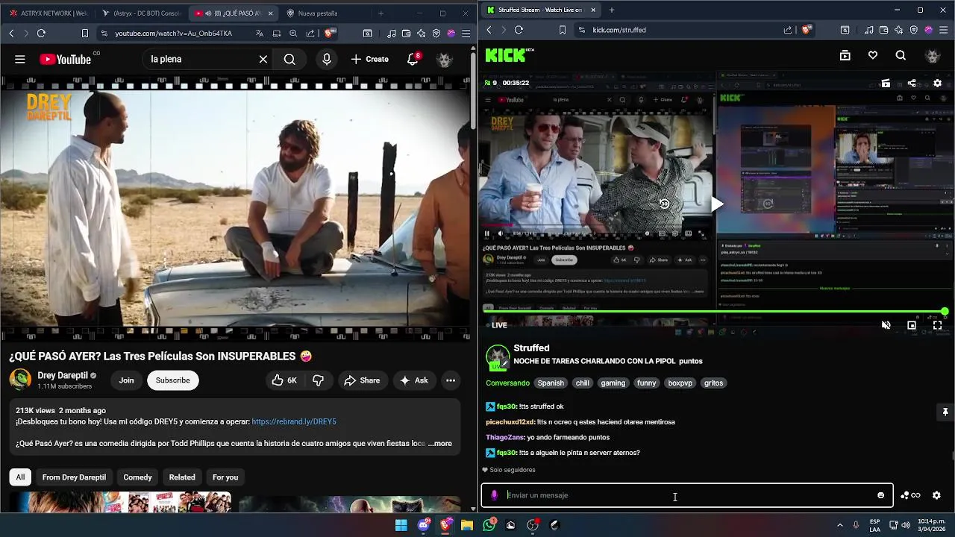Viewport: 955px width, 537px height.
Task: Open channel points icon beside chat
Action: click(909, 495)
